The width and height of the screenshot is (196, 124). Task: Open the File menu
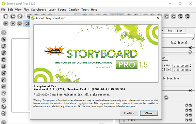coord(3,10)
